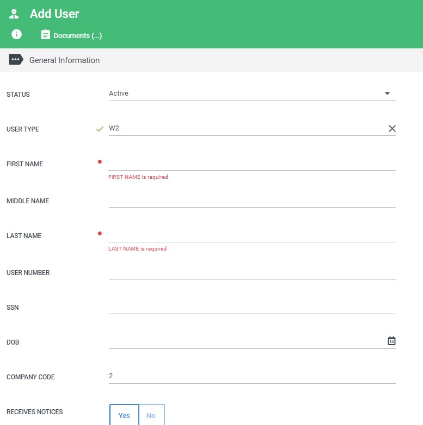Select the SSN input field
This screenshot has height=425, width=423.
tap(252, 307)
